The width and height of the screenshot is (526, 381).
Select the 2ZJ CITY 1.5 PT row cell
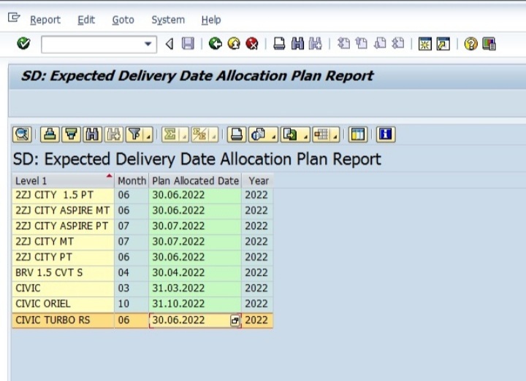[x=63, y=195]
